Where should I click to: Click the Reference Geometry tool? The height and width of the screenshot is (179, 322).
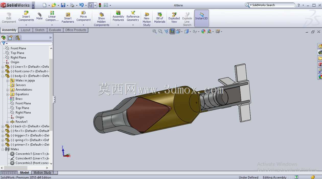click(133, 16)
